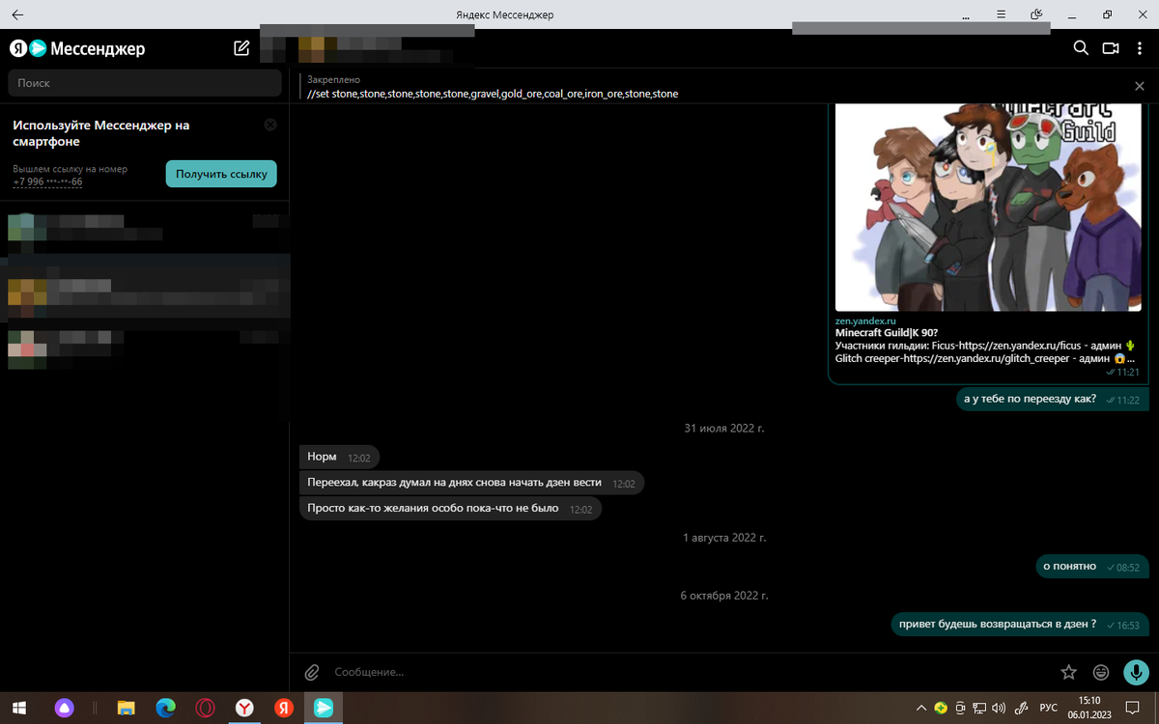Screen dimensions: 1159x724
Task: Click the 6 октября 2022 г. date label
Action: click(724, 596)
